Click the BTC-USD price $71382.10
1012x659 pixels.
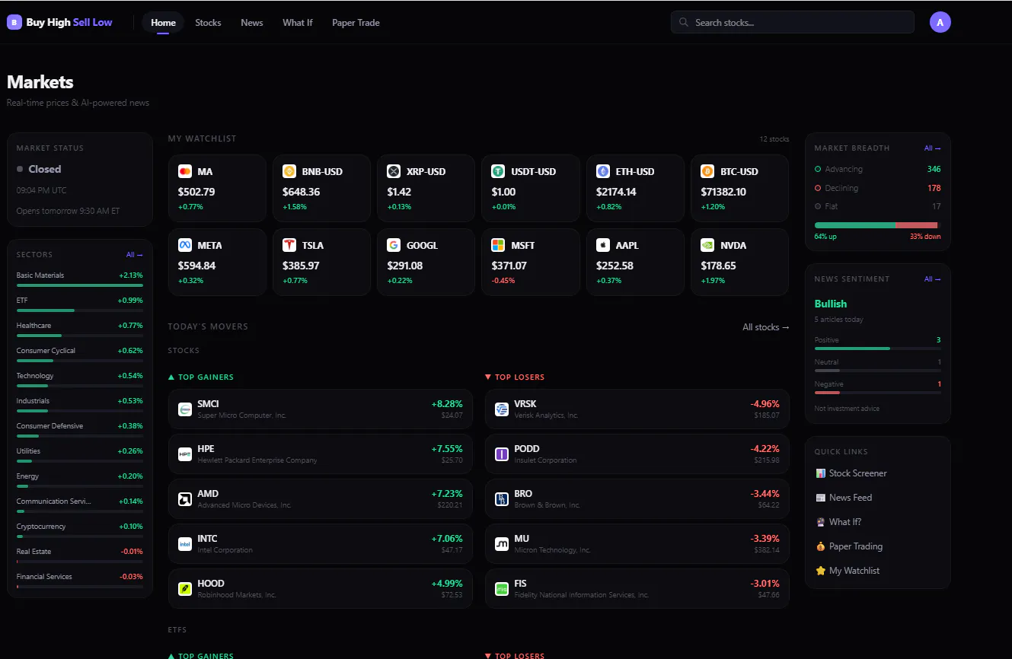click(x=723, y=192)
